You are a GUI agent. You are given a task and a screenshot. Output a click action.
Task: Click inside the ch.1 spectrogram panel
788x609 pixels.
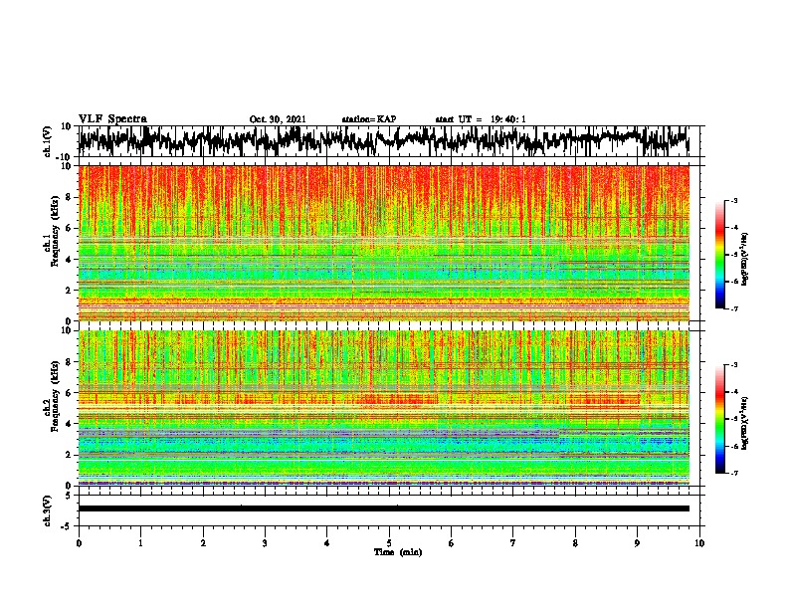[383, 243]
